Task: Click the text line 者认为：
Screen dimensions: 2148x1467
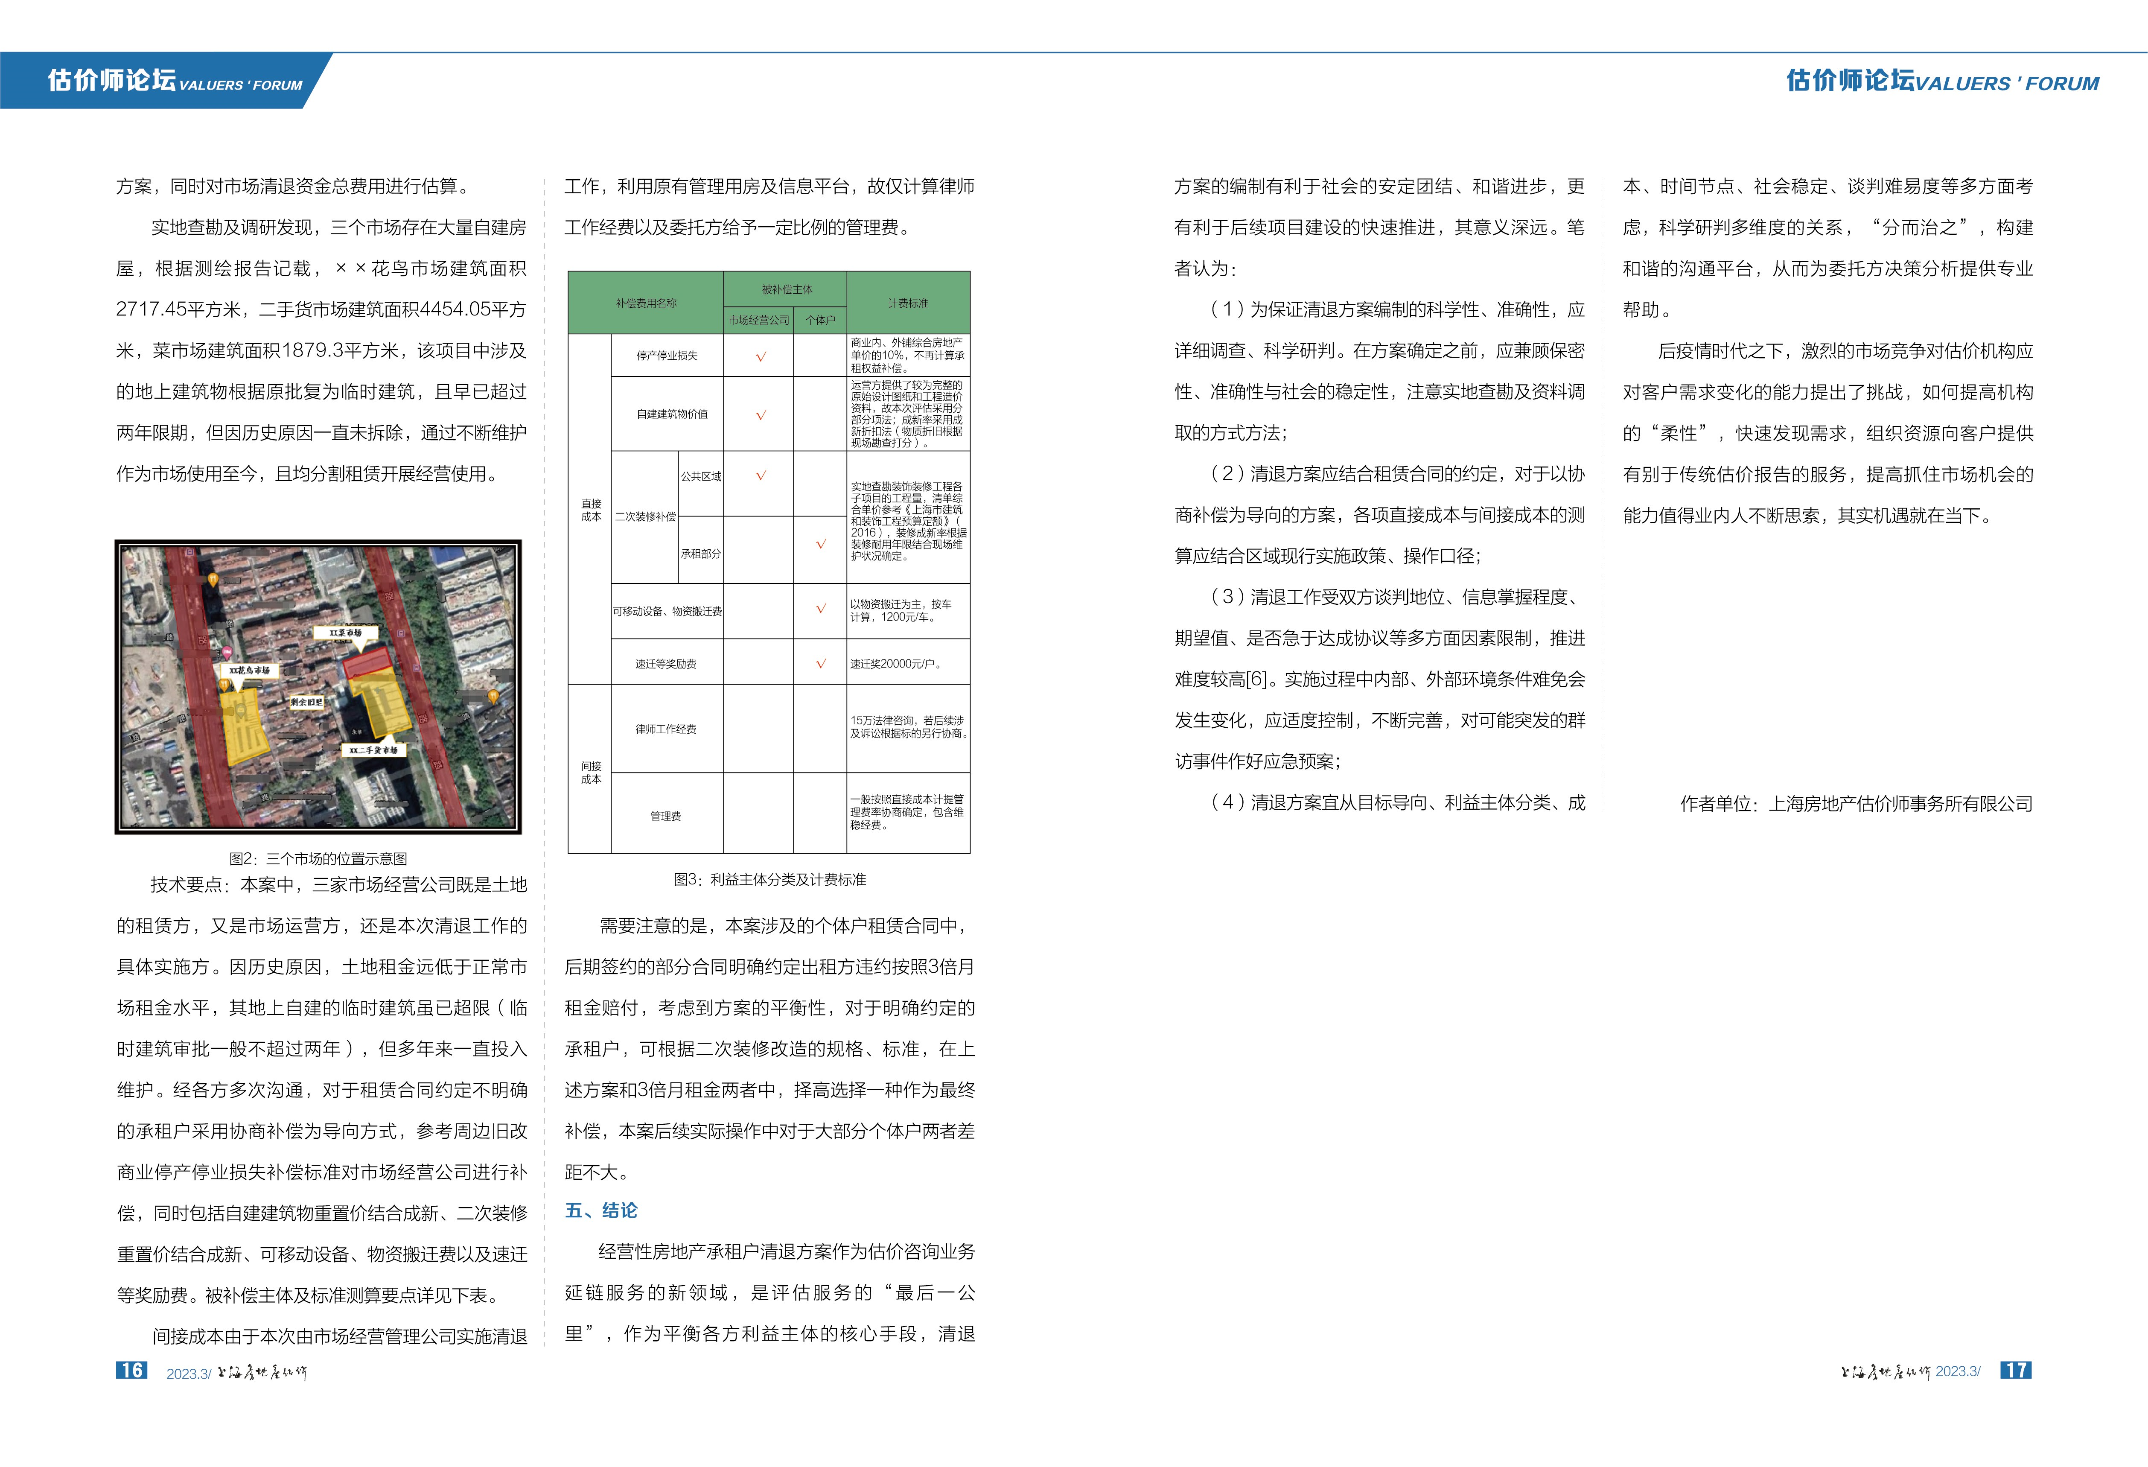Action: (1206, 269)
